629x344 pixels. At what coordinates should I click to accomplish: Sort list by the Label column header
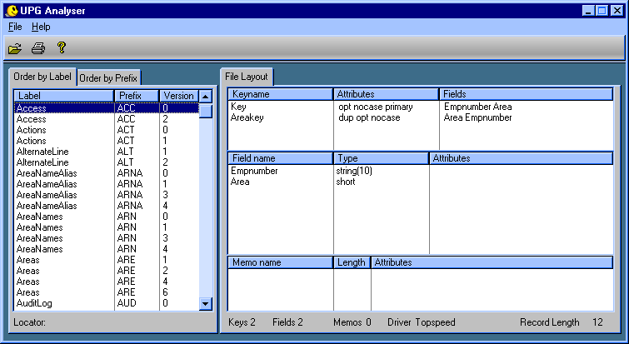tap(63, 96)
